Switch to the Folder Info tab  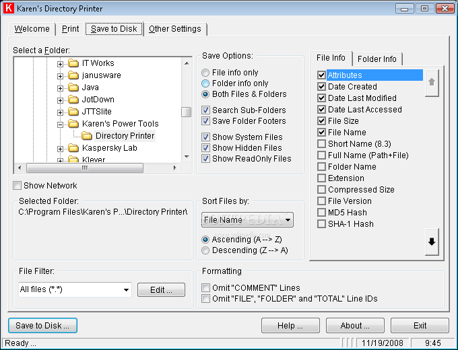pyautogui.click(x=377, y=59)
